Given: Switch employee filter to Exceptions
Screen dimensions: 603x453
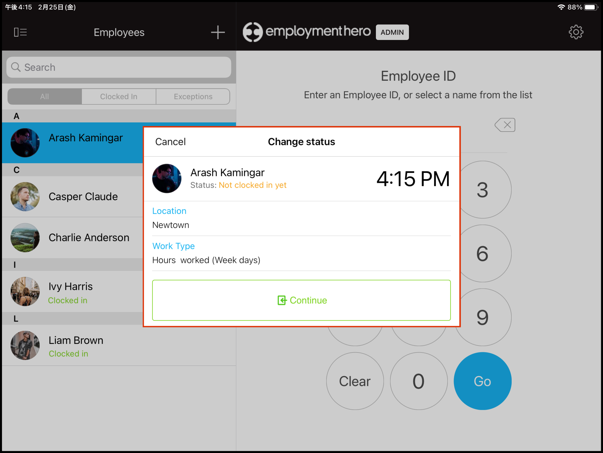Looking at the screenshot, I should 193,96.
